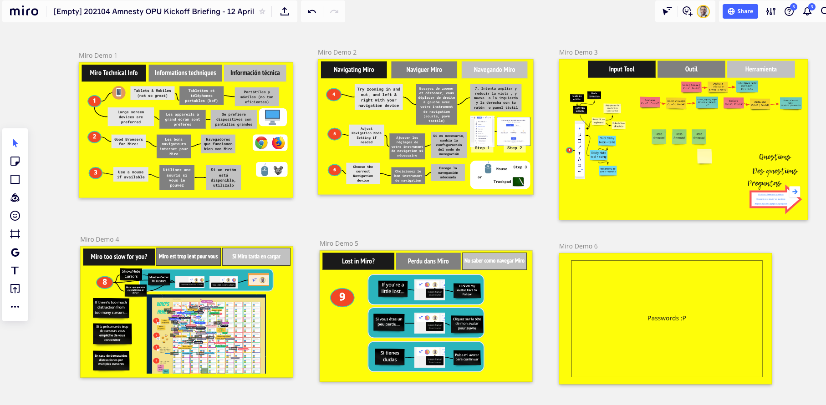
Task: Click the Firefox browser icon
Action: point(278,143)
